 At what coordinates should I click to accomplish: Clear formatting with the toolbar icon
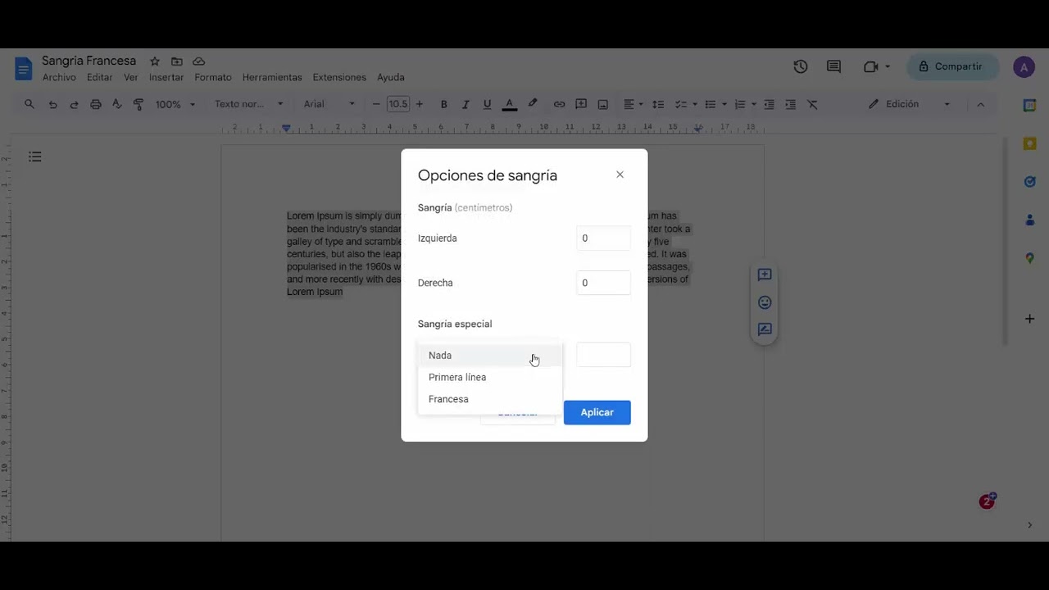812,104
